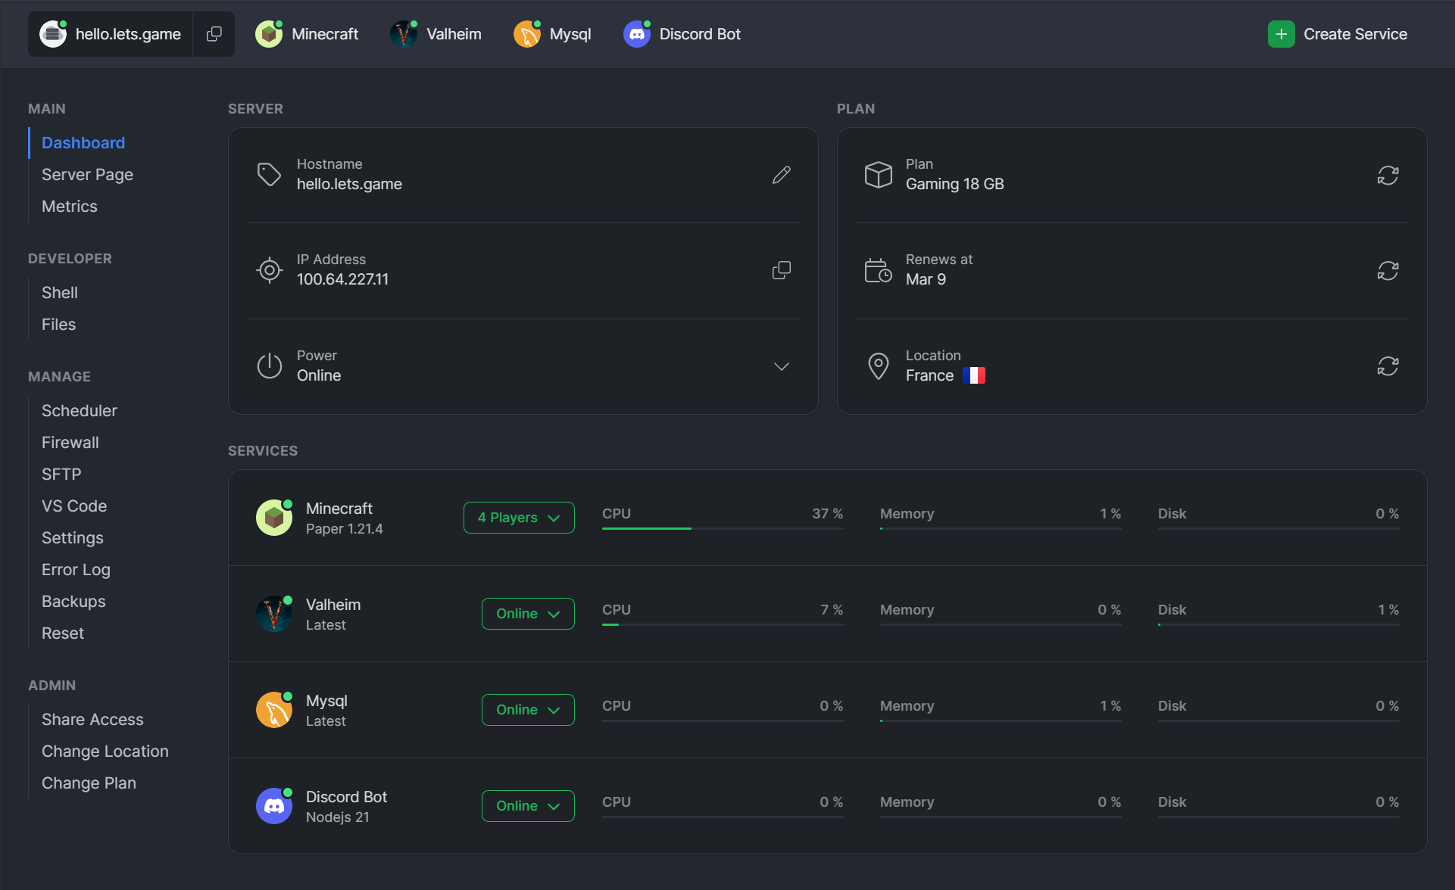Click the pencil icon to edit hostname
Viewport: 1455px width, 890px height.
click(781, 175)
